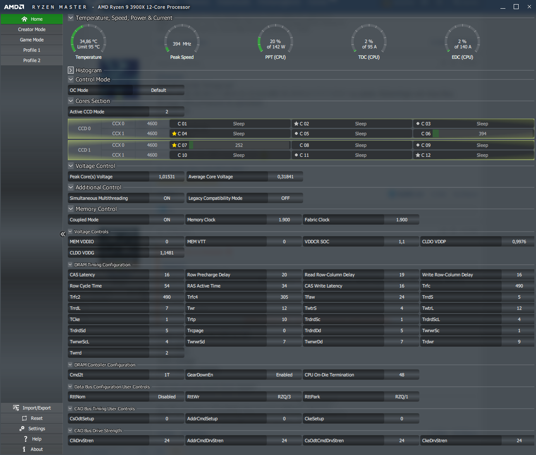536x455 pixels.
Task: Collapse the Voltage Control section
Action: pos(71,166)
